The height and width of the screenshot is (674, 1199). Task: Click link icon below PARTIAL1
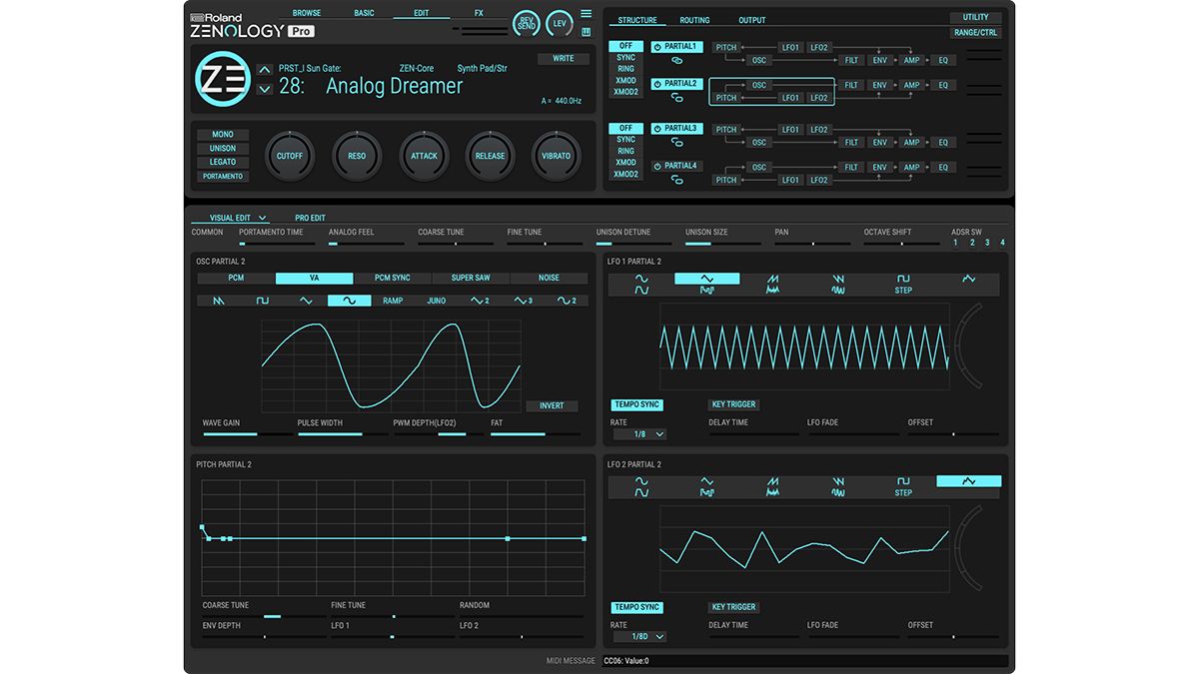(x=676, y=60)
